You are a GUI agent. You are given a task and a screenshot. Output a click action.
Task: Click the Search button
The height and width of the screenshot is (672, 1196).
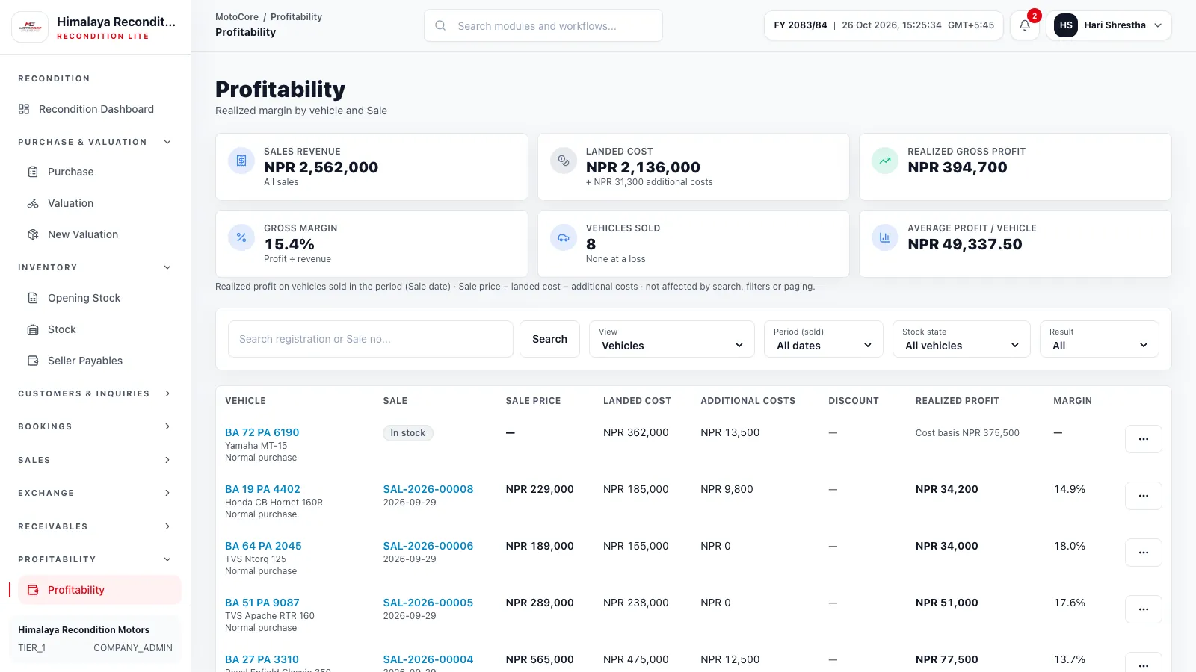coord(549,339)
